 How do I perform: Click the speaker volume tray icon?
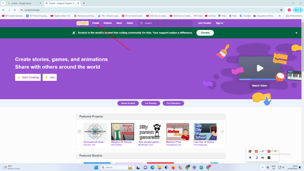click(x=283, y=167)
